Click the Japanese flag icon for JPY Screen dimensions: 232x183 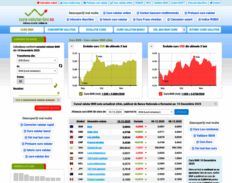point(71,169)
